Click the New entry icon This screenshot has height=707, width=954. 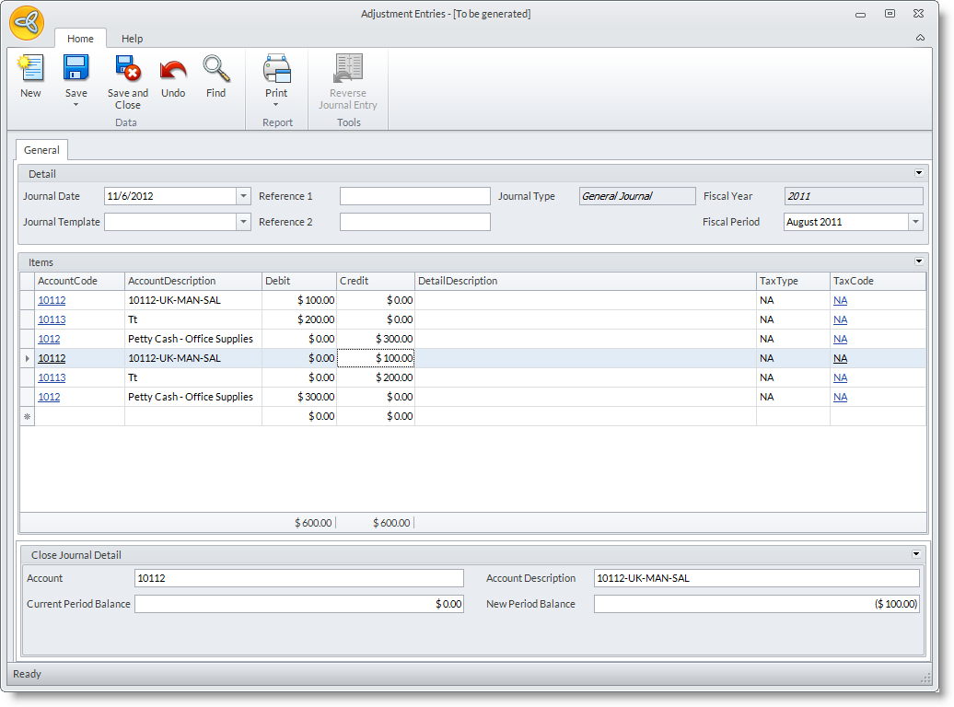point(30,69)
